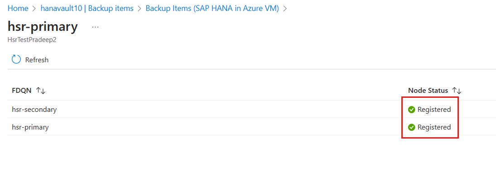The height and width of the screenshot is (173, 496).
Task: Click chevron after Backup Items (SAP HANA)
Action: (285, 9)
